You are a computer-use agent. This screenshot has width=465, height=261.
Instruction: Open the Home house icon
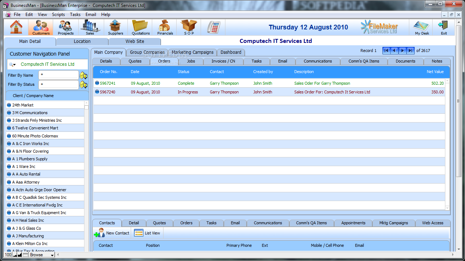click(16, 27)
